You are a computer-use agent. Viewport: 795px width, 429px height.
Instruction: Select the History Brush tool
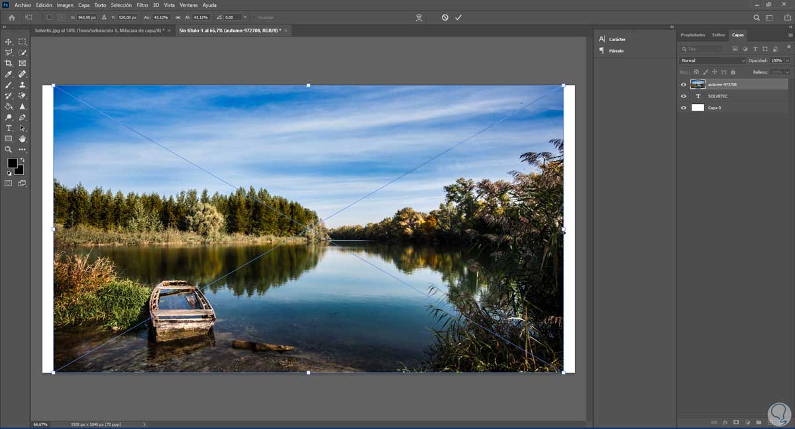[9, 95]
